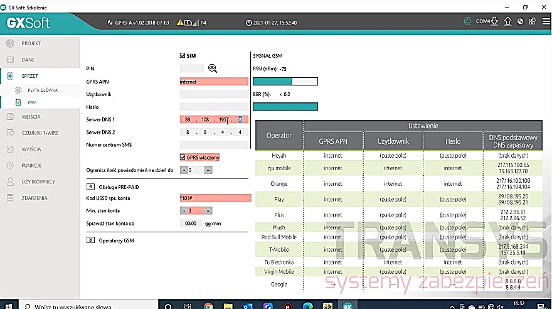Expand the Operatorzy GSM section
This screenshot has width=552, height=309.
click(x=90, y=240)
